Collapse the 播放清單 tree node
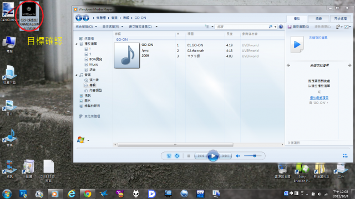 point(77,44)
